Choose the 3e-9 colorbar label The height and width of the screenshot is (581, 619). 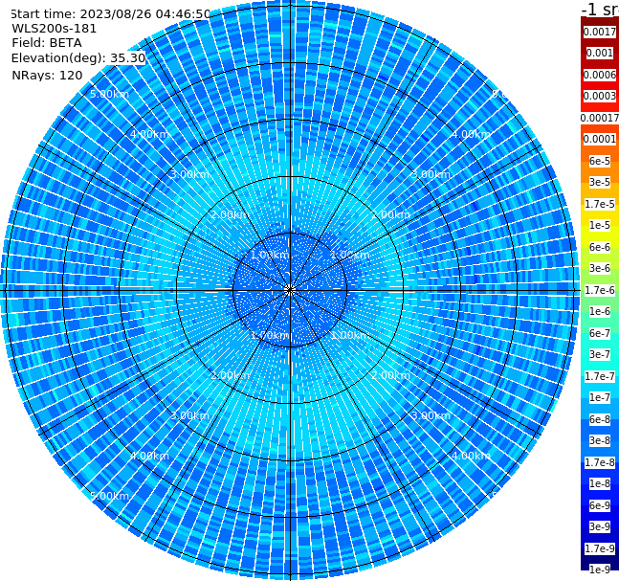coord(600,526)
